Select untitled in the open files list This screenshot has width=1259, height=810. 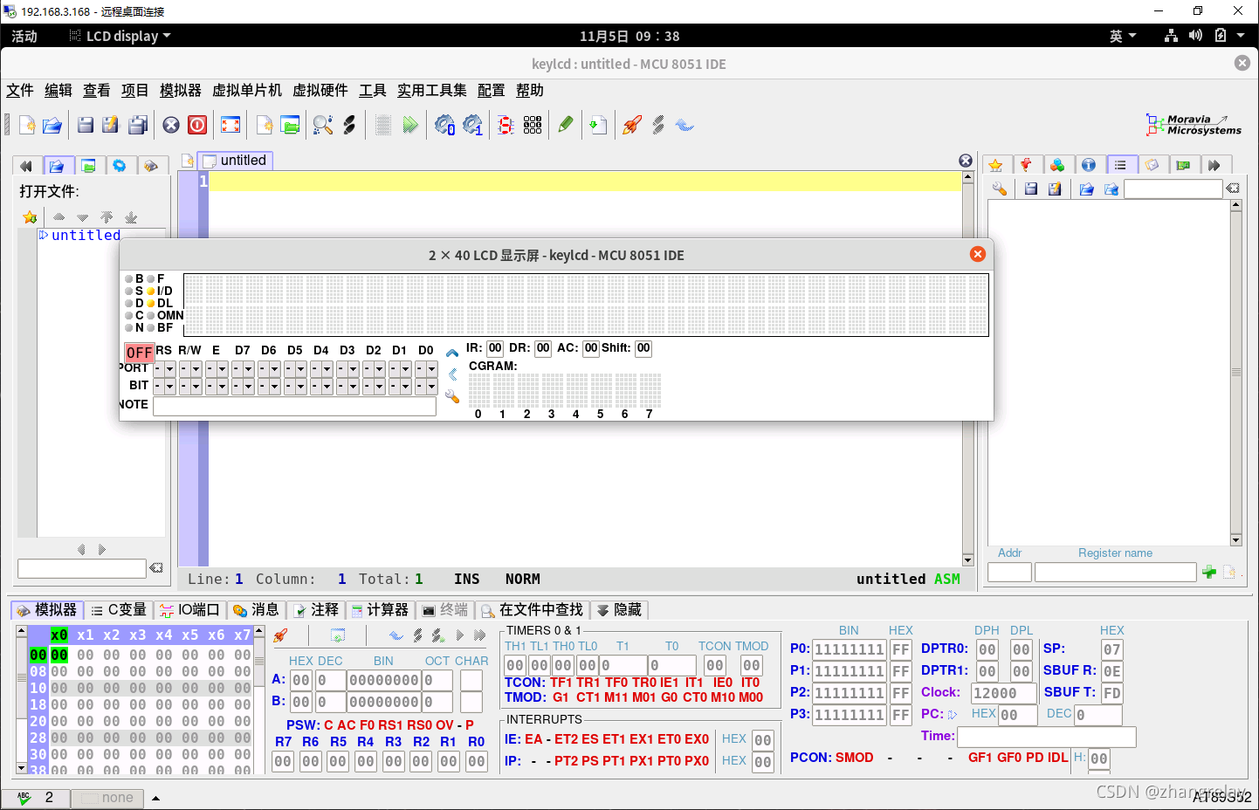click(x=86, y=235)
